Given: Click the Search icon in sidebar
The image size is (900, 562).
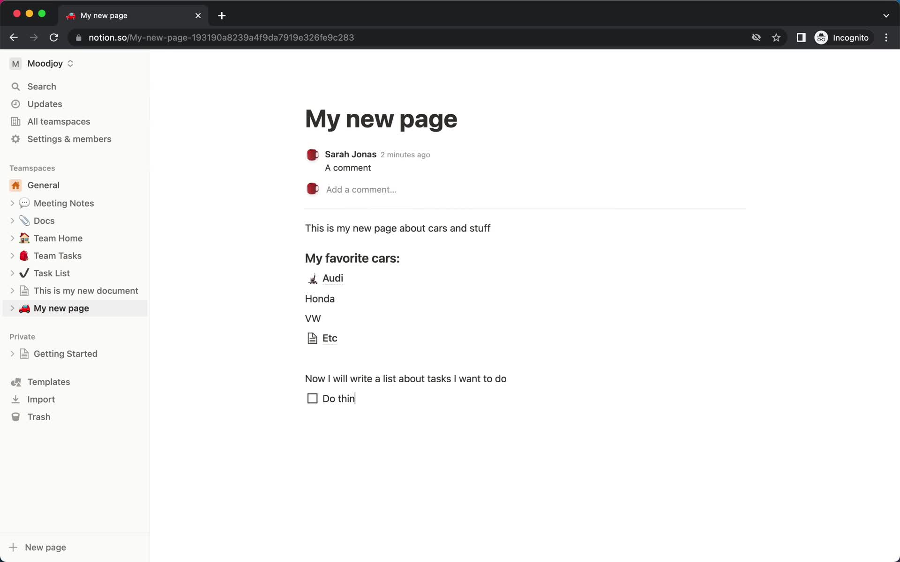Looking at the screenshot, I should pyautogui.click(x=15, y=86).
